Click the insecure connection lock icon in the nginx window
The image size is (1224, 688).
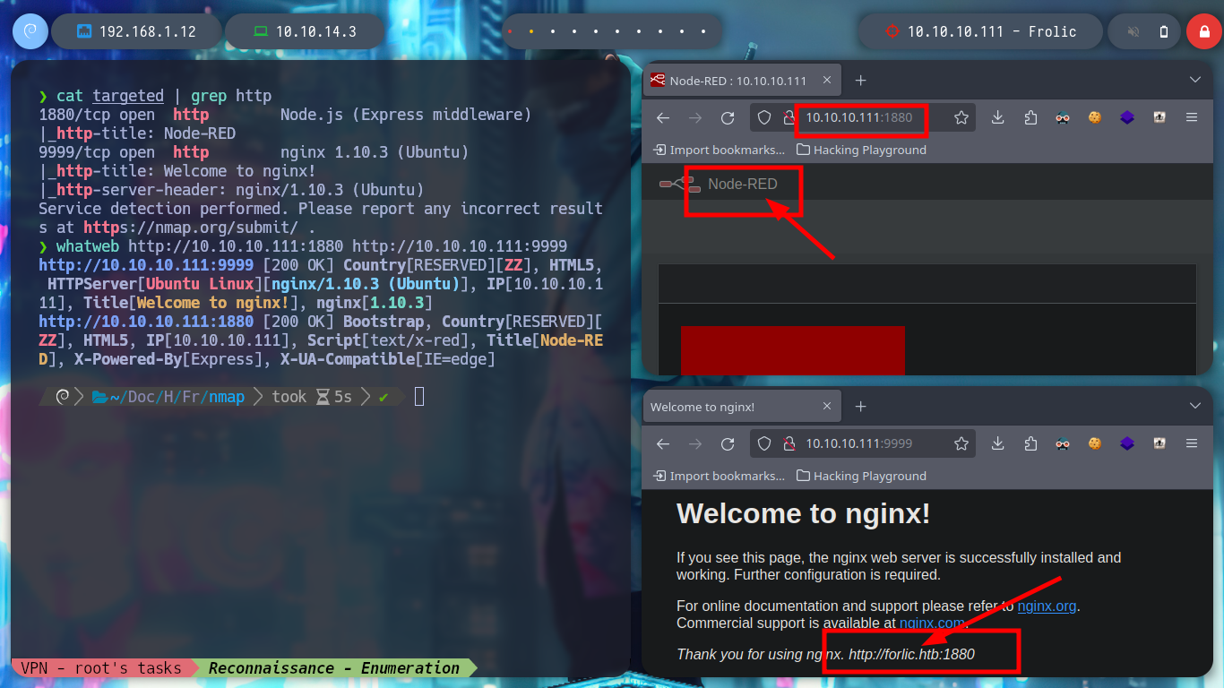tap(789, 443)
